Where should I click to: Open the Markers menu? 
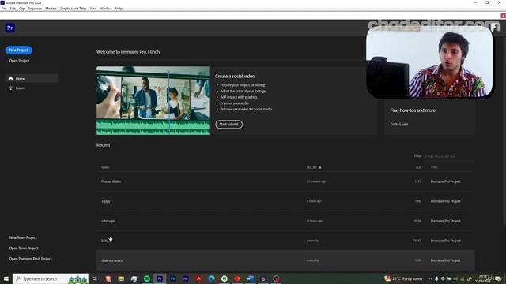[x=51, y=9]
